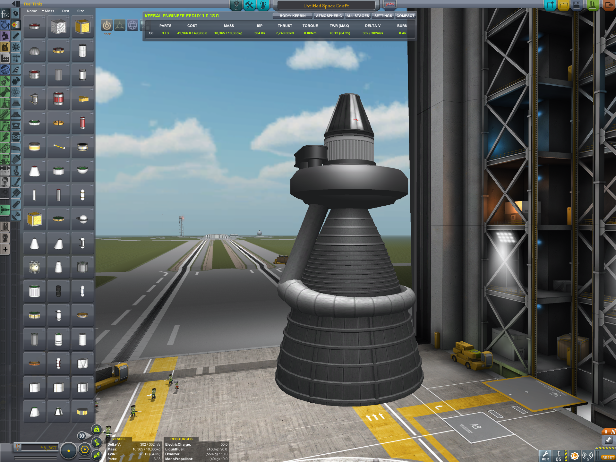Click the antenna signal toolbar button
616x462 pixels.
pos(588,456)
